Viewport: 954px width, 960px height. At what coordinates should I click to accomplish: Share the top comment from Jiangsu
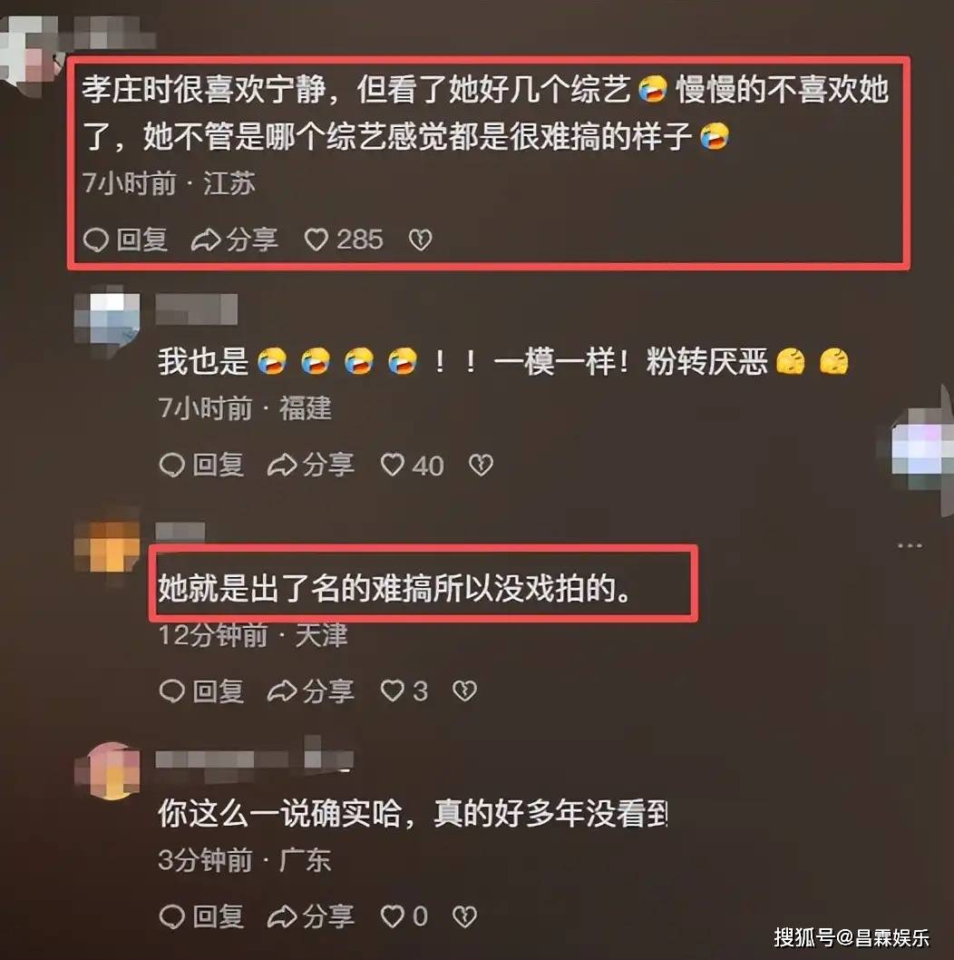coord(235,240)
